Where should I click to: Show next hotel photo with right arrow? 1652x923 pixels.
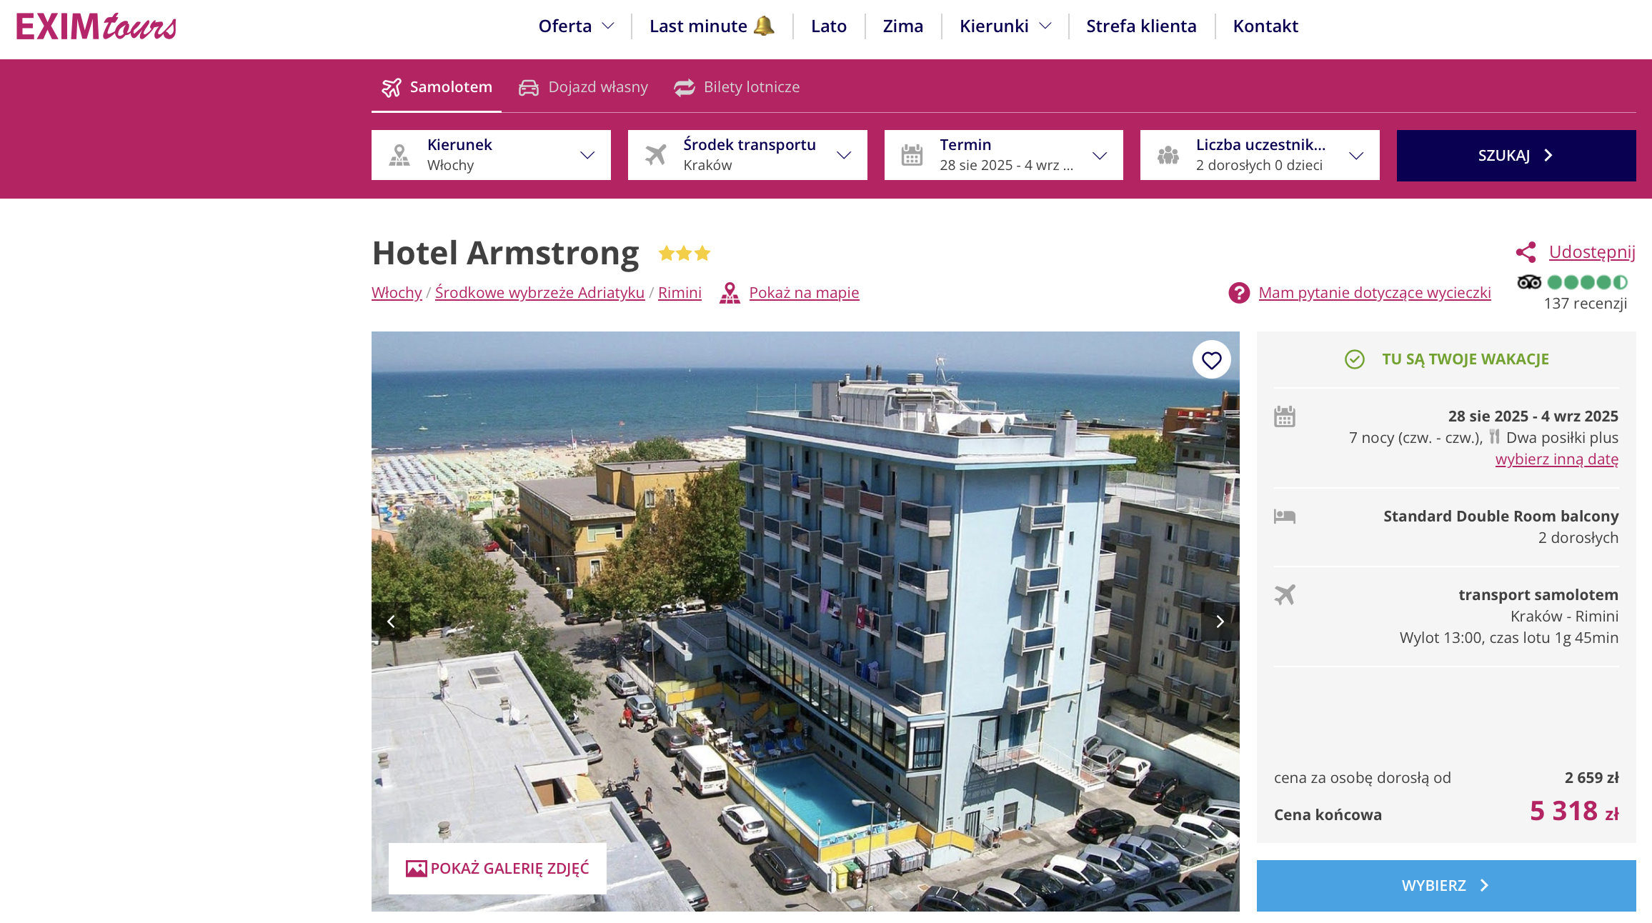click(1220, 622)
